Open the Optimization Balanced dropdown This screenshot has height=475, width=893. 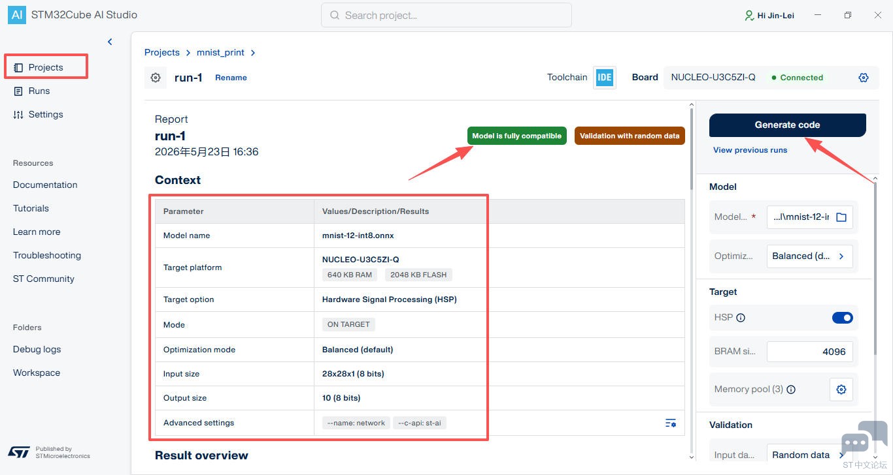pyautogui.click(x=809, y=256)
